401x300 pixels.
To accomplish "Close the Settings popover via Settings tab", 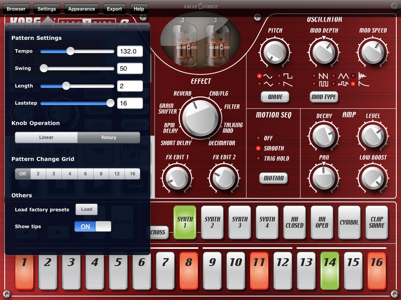I will pyautogui.click(x=47, y=9).
